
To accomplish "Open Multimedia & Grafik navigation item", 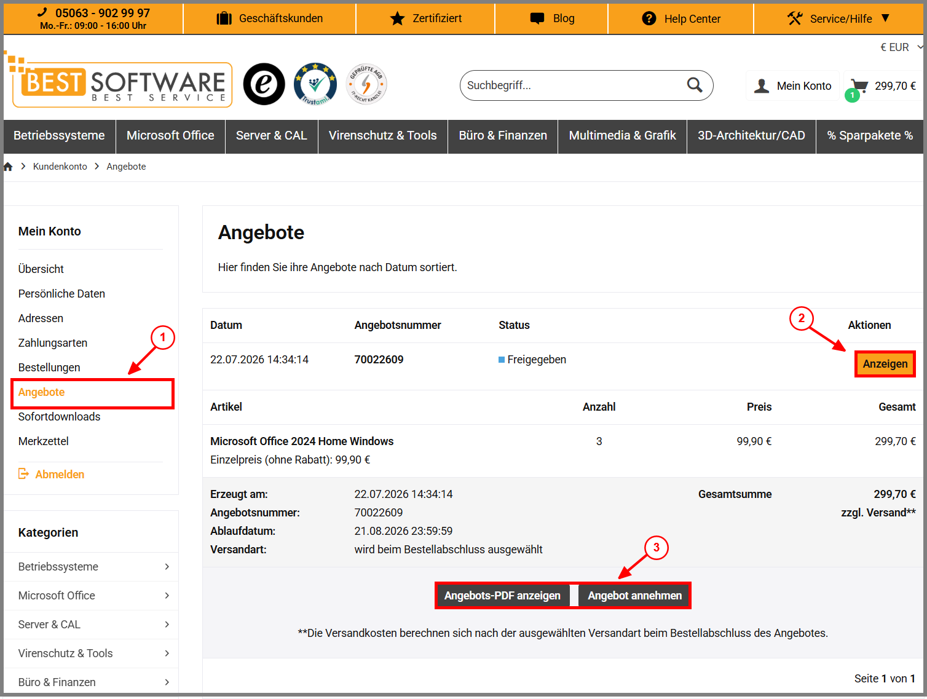I will click(x=622, y=136).
